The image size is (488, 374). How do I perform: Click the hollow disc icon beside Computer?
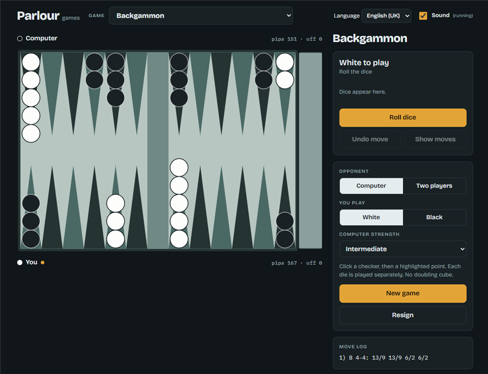click(20, 38)
